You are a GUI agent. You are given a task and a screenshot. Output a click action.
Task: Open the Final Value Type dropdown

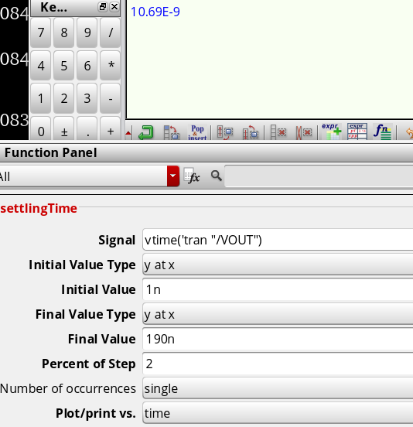click(278, 315)
